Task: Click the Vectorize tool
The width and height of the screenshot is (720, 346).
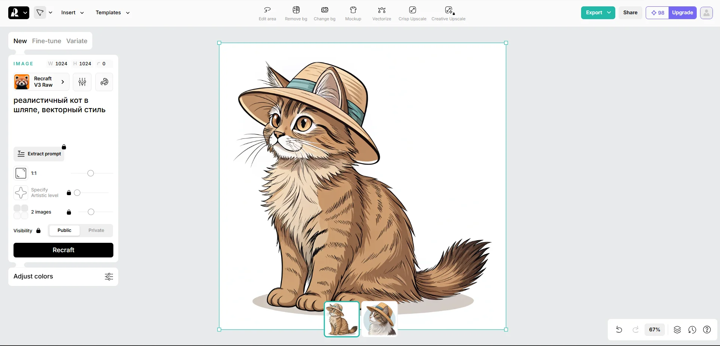Action: click(382, 14)
